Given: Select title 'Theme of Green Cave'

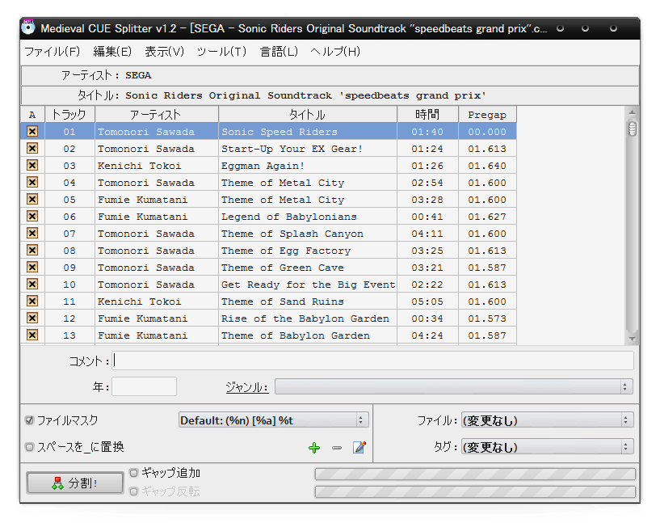Looking at the screenshot, I should coord(283,268).
